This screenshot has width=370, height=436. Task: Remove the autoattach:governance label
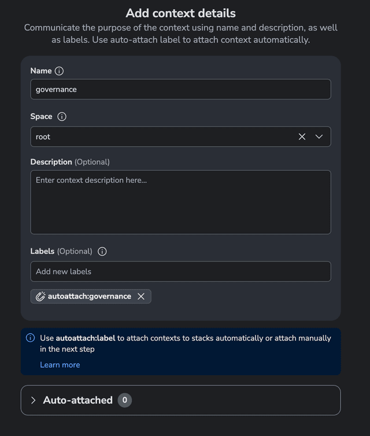tap(141, 296)
